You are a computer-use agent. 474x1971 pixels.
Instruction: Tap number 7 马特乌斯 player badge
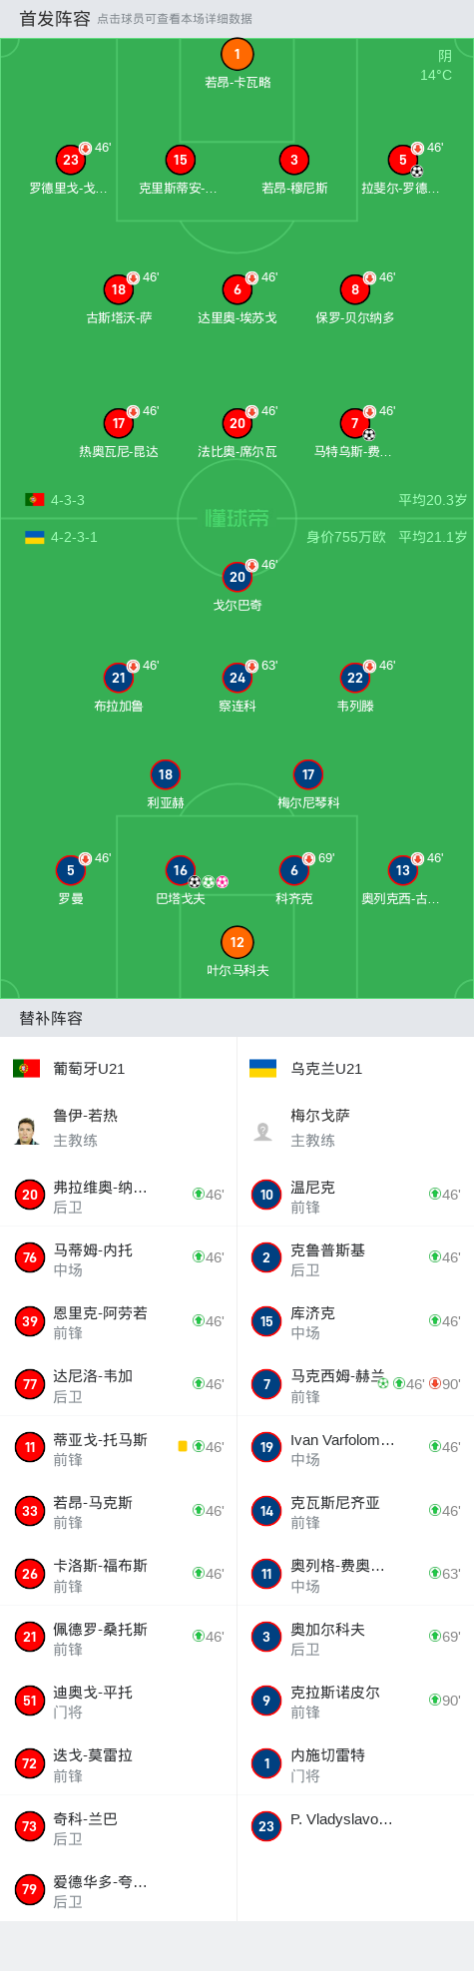tap(355, 423)
